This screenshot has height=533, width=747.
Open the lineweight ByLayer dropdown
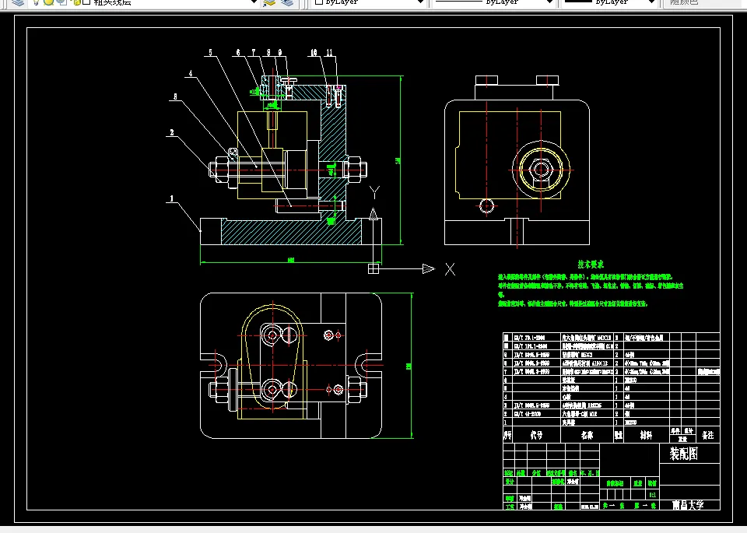tap(610, 2)
